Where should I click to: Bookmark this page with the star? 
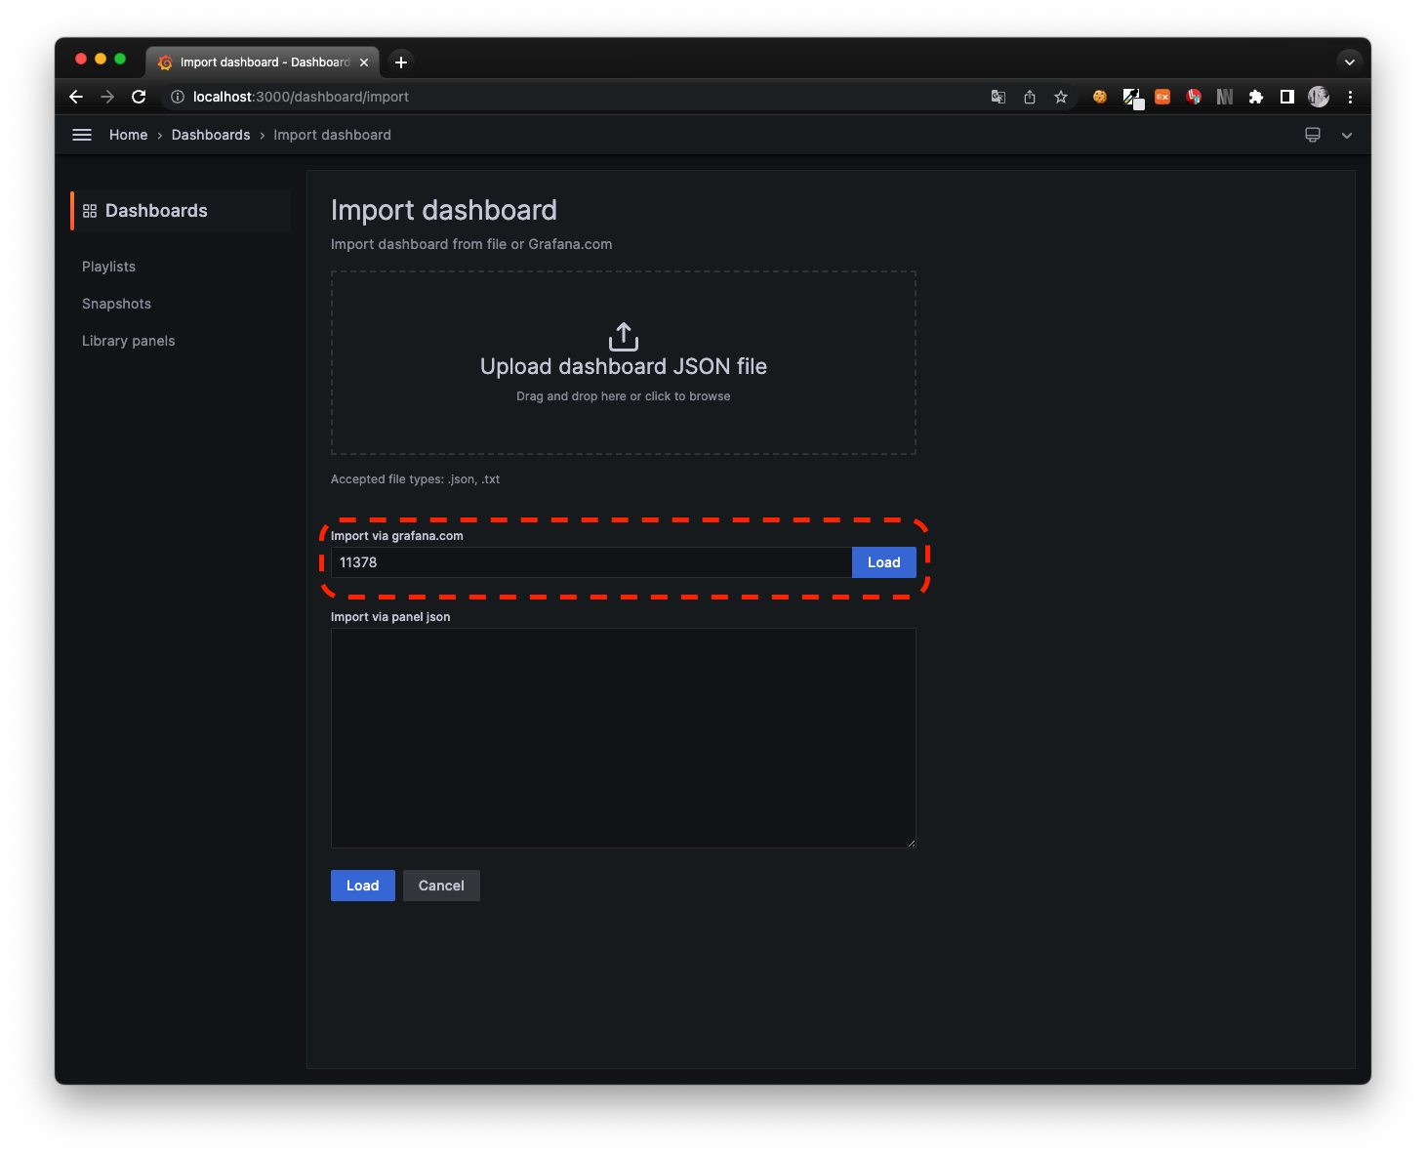click(1061, 97)
